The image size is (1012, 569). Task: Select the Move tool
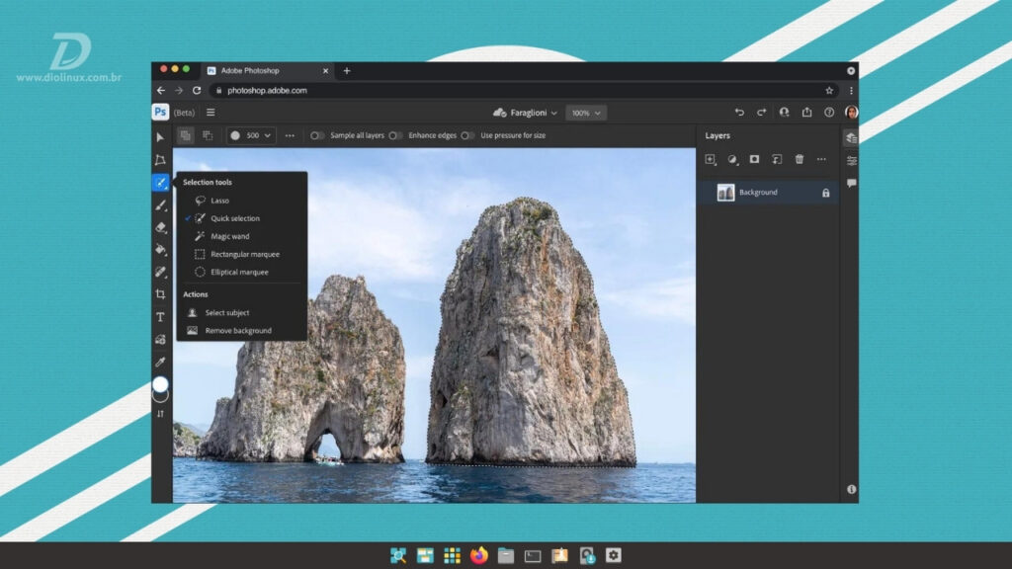161,137
